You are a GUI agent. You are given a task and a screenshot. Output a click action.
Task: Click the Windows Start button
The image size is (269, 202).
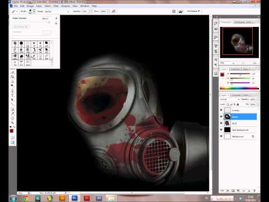(x=13, y=198)
